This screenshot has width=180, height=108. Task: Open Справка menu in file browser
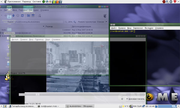[44, 10]
